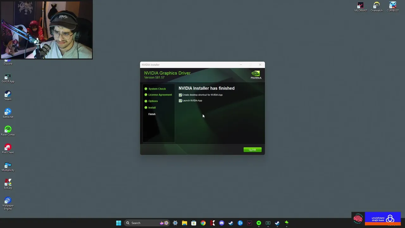This screenshot has height=228, width=405.
Task: Open the GoXLR taskbar icon
Action: tap(268, 223)
